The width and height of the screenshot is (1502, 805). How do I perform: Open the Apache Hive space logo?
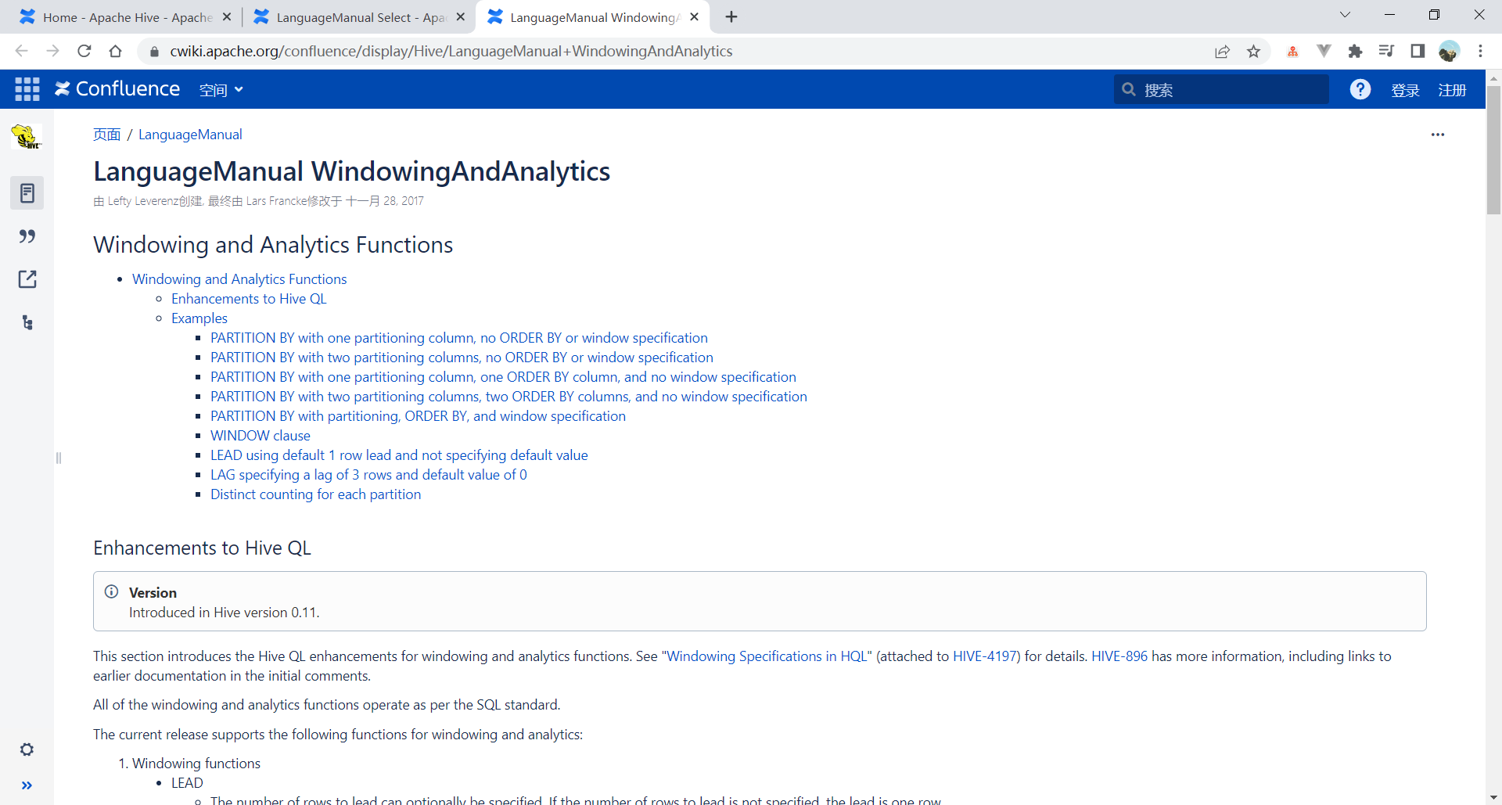[x=27, y=137]
